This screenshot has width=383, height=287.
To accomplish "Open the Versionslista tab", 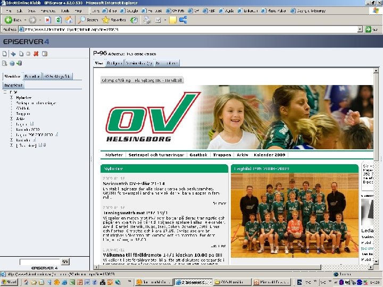I will [x=139, y=63].
